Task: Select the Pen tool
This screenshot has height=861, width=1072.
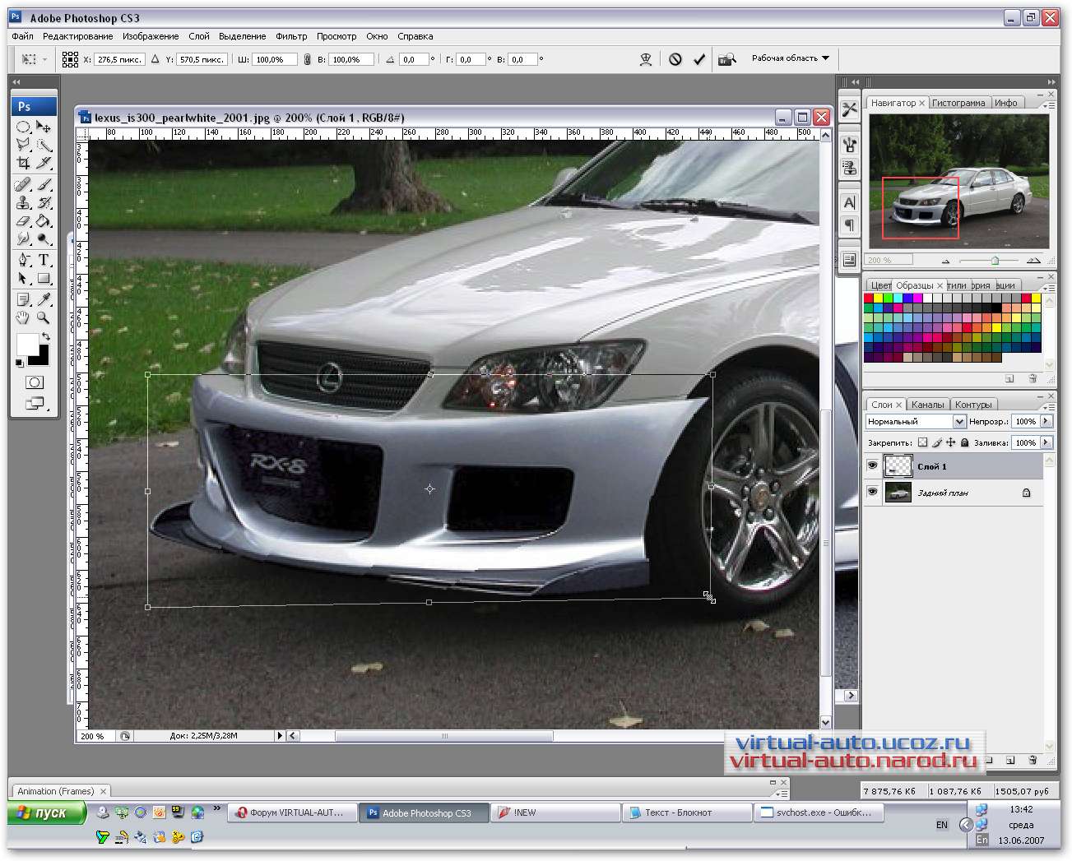Action: point(23,260)
